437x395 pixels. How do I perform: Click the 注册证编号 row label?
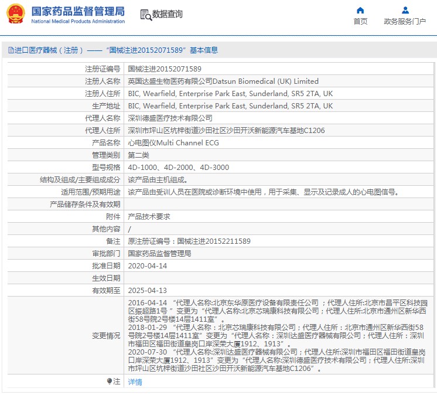103,69
